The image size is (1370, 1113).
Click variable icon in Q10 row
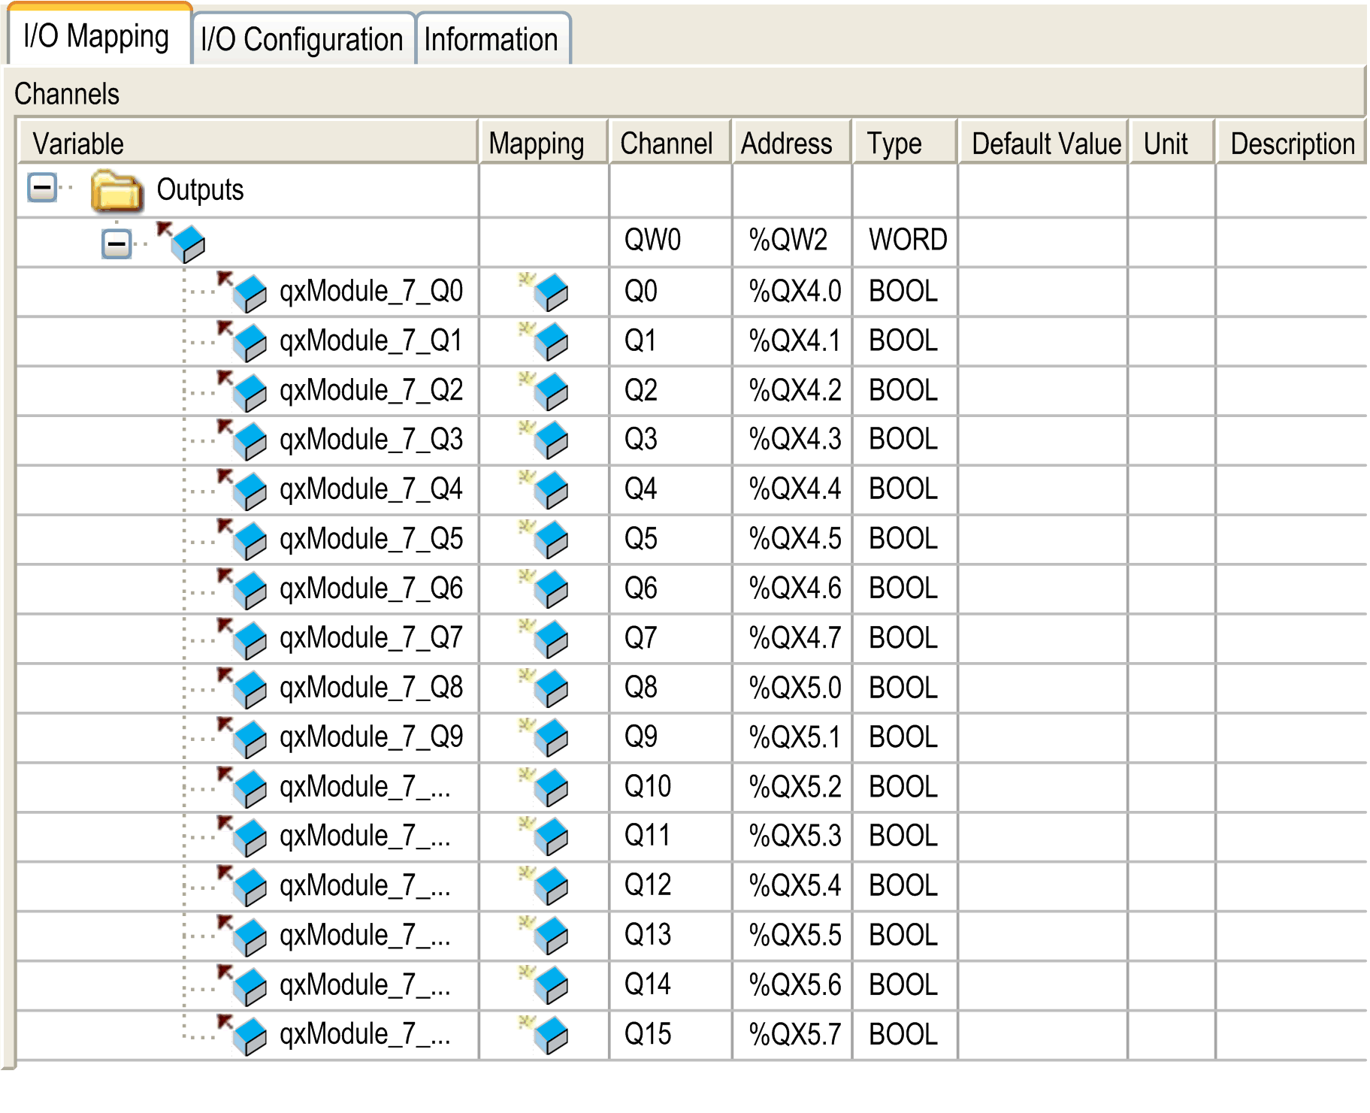245,787
